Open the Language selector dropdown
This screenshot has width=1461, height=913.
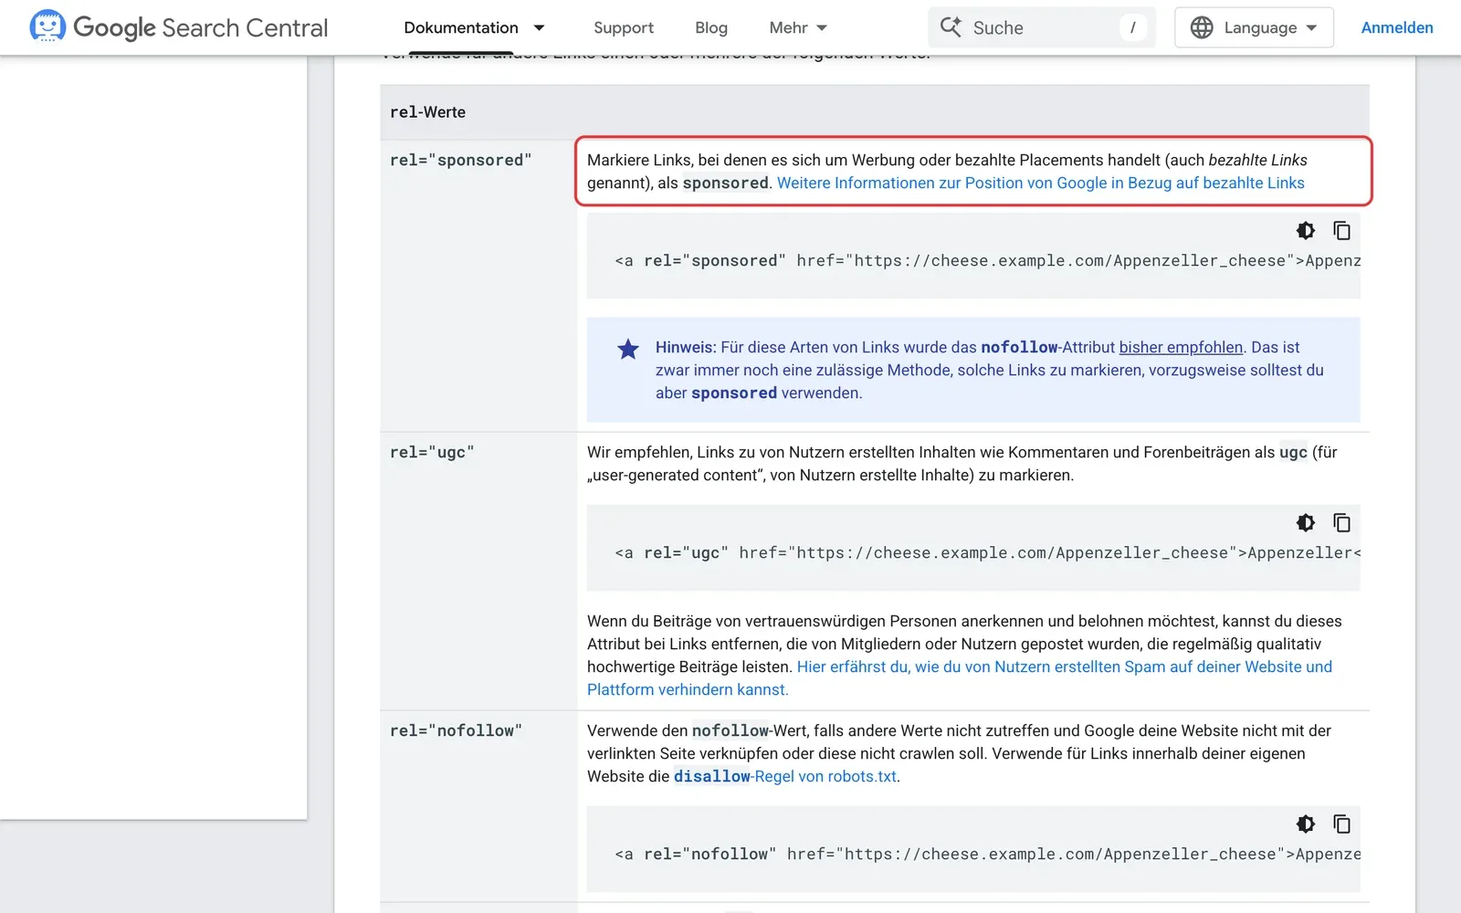click(1254, 27)
